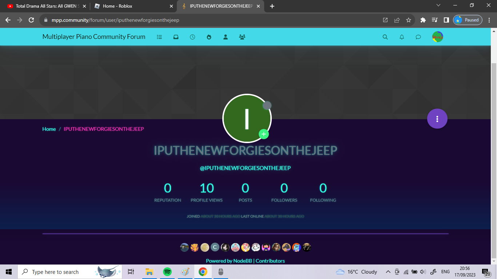The height and width of the screenshot is (279, 497).
Task: Open Spotify from taskbar
Action: [x=167, y=272]
